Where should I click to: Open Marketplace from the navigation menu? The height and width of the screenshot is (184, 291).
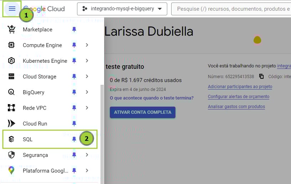(x=37, y=30)
